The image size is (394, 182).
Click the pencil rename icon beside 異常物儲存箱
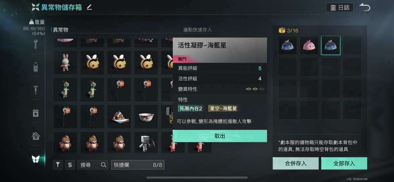[x=89, y=7]
